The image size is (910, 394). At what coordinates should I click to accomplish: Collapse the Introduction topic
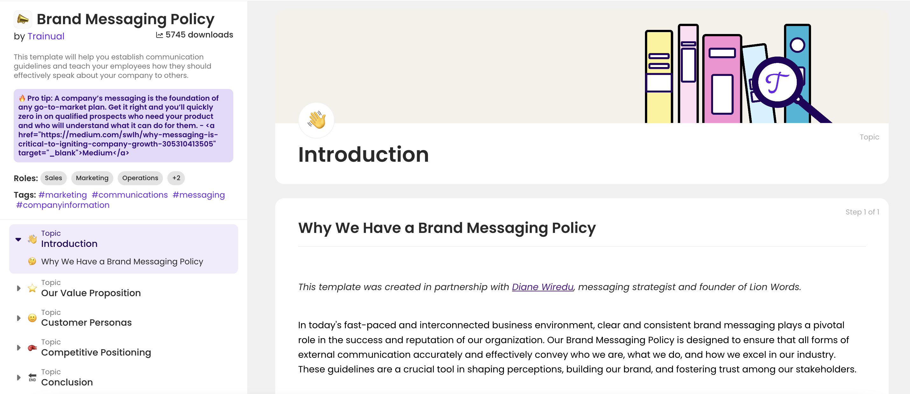click(18, 239)
